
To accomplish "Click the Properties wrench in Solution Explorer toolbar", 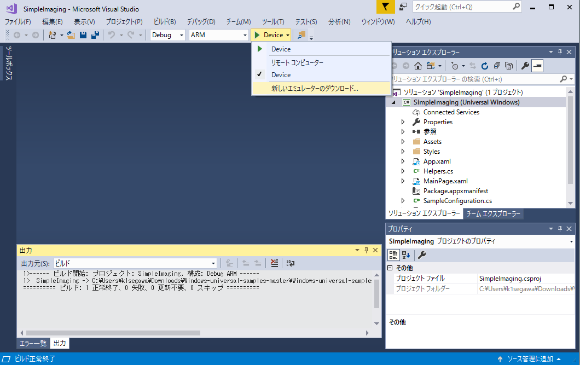I will [x=525, y=66].
